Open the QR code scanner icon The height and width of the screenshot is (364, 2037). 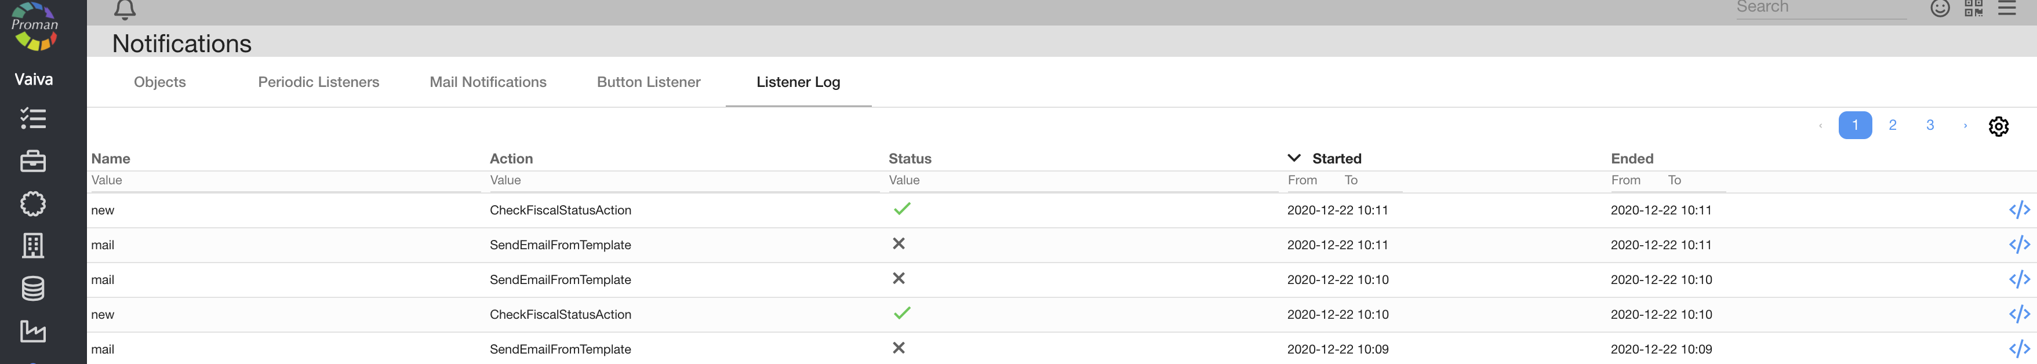click(1973, 8)
